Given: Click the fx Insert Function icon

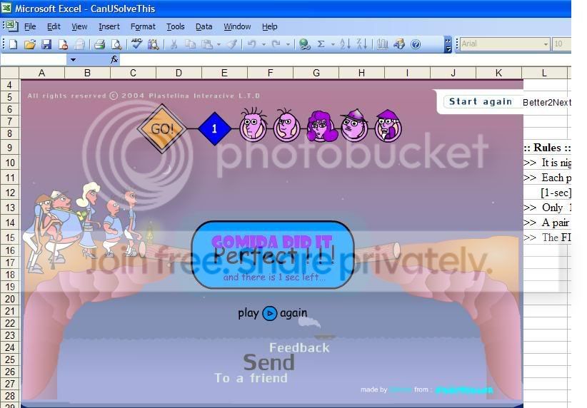Looking at the screenshot, I should coord(114,59).
